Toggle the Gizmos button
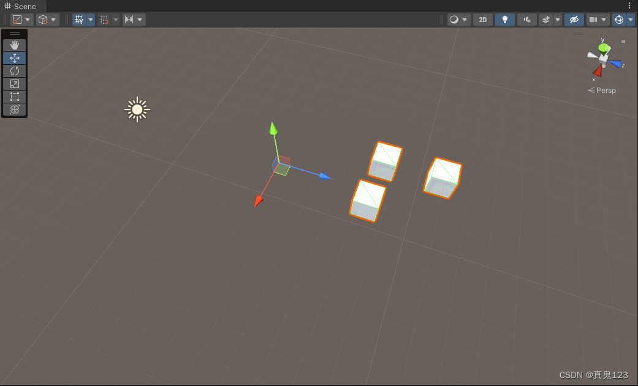638x386 pixels. click(619, 20)
